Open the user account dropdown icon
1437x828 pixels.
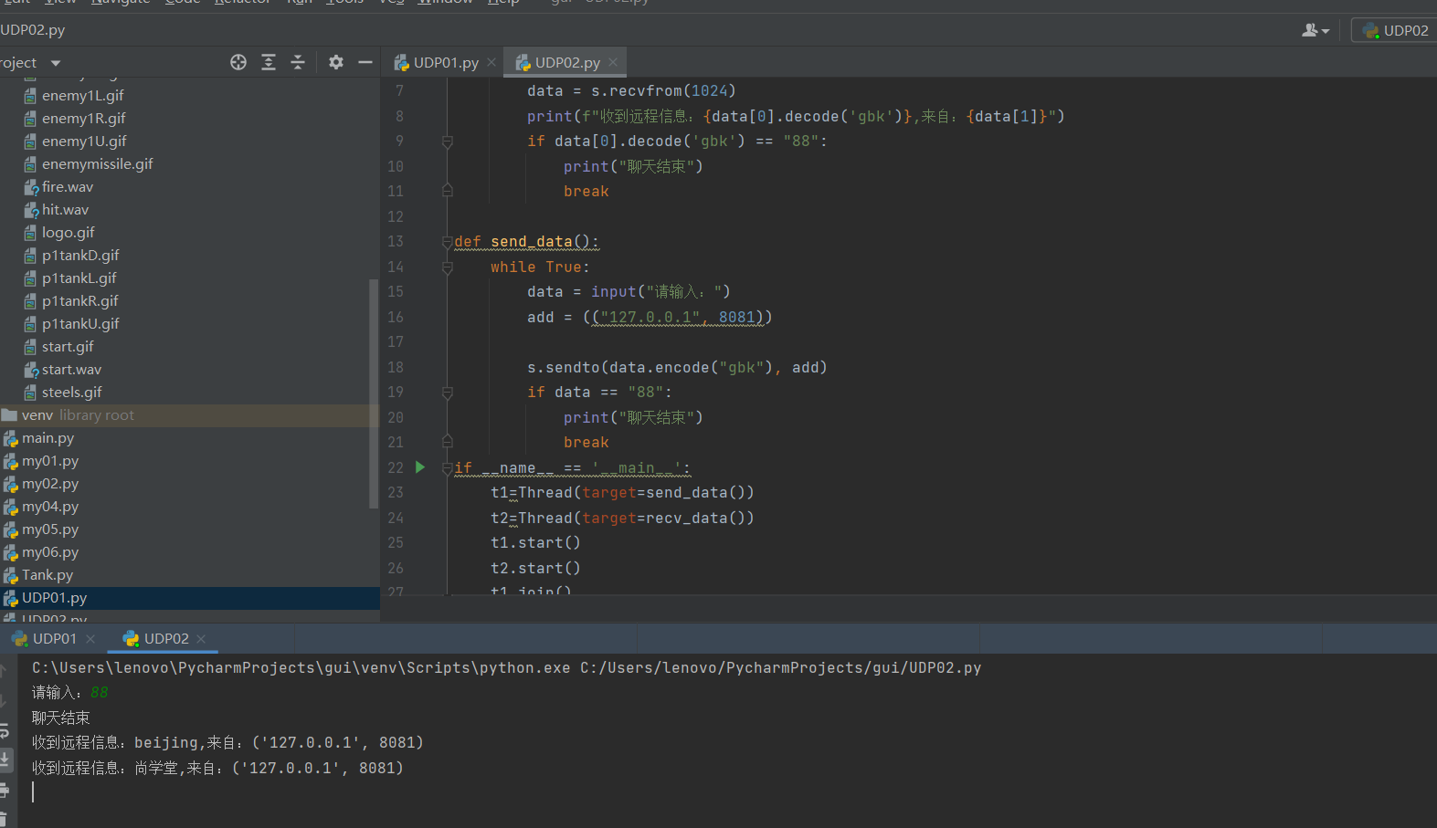click(x=1315, y=30)
